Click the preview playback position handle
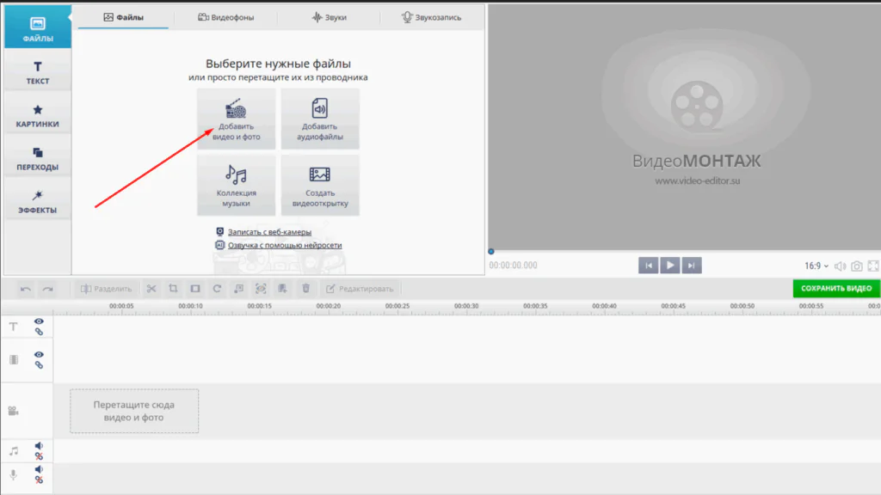The image size is (881, 495). pyautogui.click(x=491, y=252)
